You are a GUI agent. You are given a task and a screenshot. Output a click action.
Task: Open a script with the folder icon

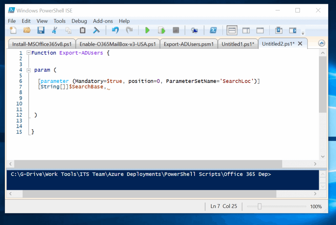click(27, 30)
